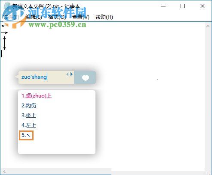Close the Notepad window
The image size is (212, 175).
(x=203, y=6)
